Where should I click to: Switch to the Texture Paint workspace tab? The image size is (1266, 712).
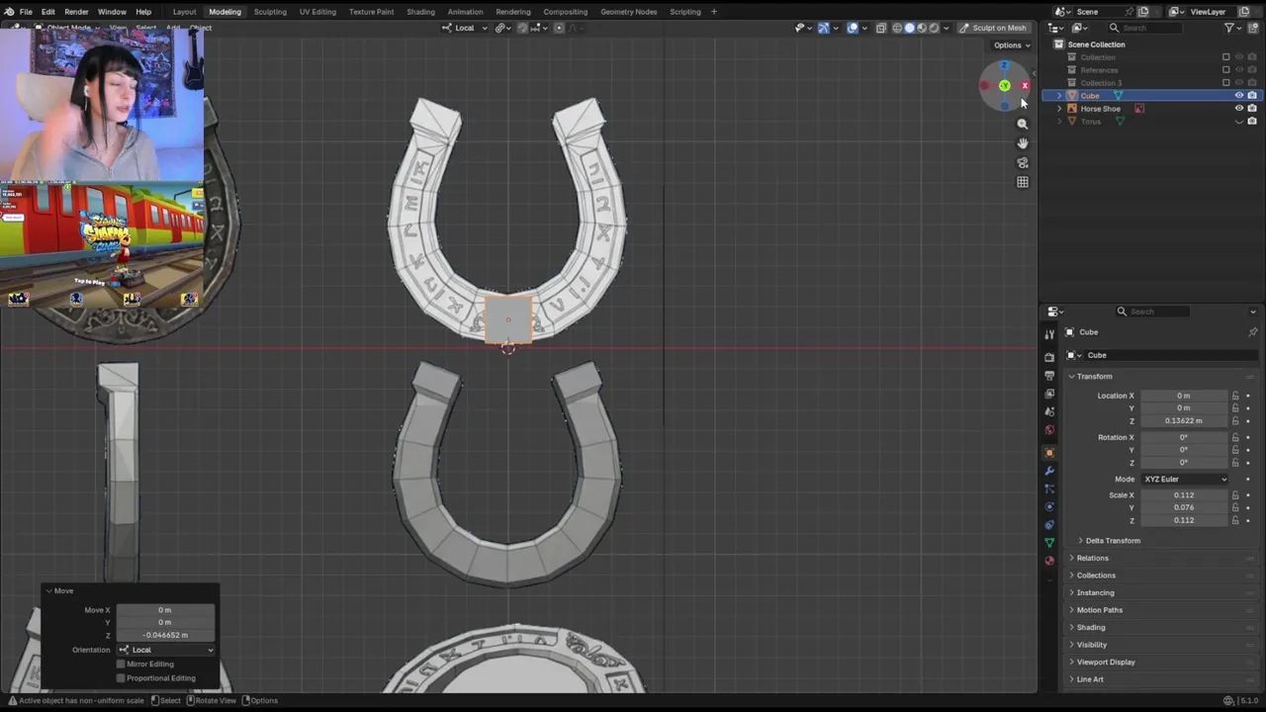371,12
